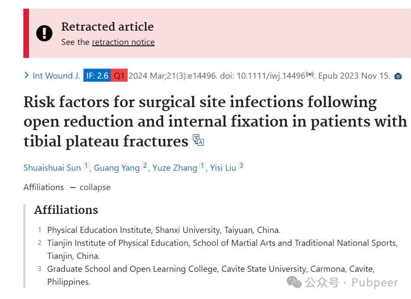
Task: Expand the journal chevron before Int Wound J.
Action: point(26,76)
